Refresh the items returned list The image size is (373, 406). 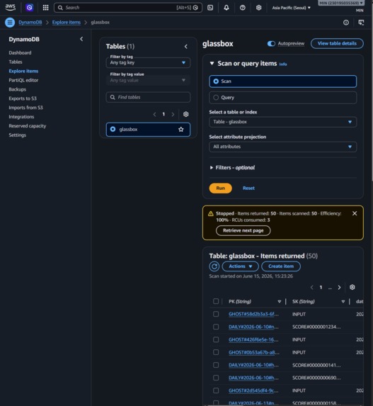214,266
